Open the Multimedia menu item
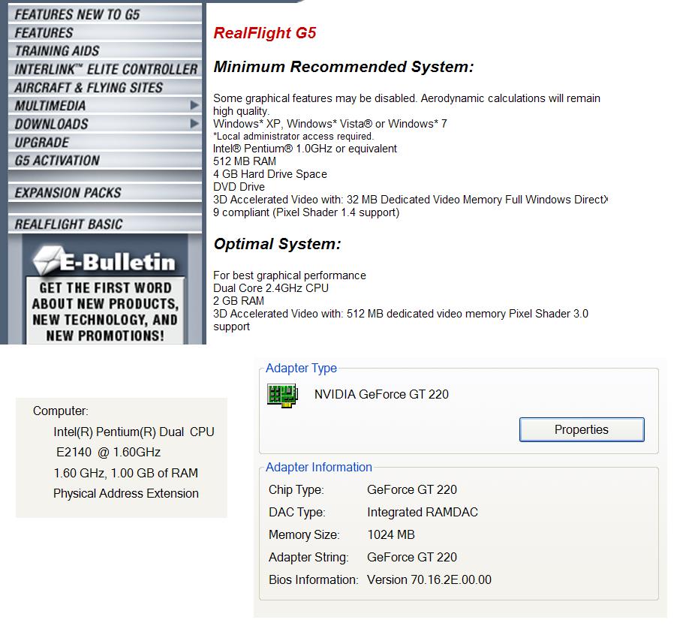 point(105,106)
